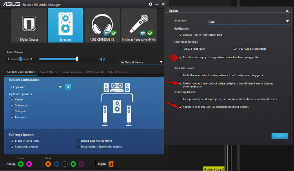Switch to the Default Format tab
294x171 pixels.
[117, 72]
